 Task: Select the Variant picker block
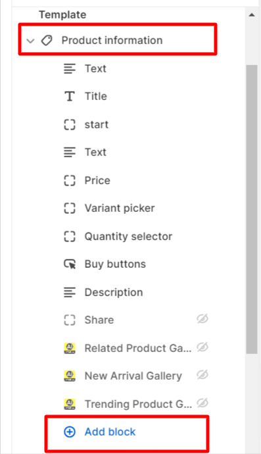(x=136, y=208)
